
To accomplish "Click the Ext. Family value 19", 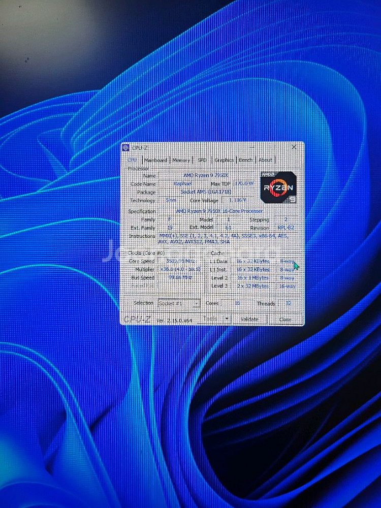I will click(170, 228).
